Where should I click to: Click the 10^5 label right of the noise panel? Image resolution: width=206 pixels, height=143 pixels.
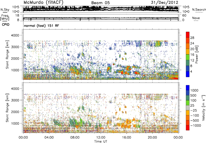click(x=186, y=7)
